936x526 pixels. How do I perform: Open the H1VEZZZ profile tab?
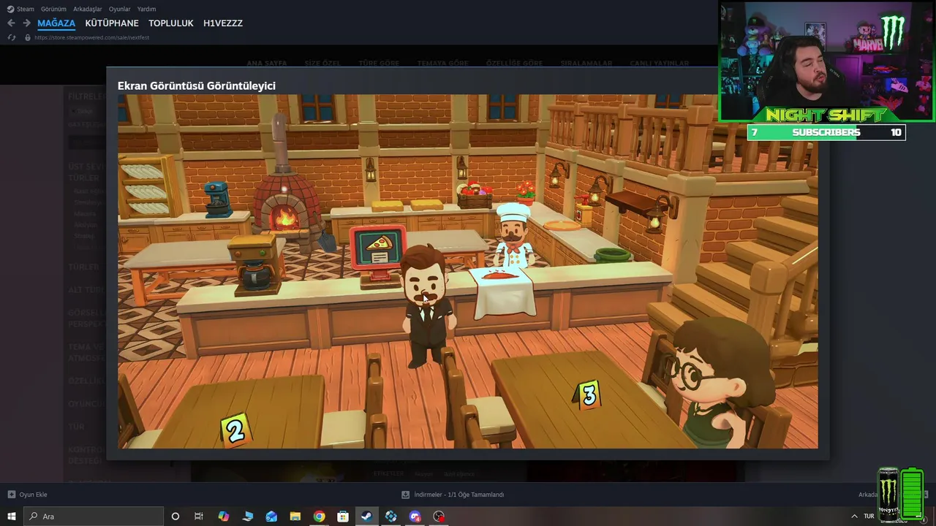tap(223, 23)
